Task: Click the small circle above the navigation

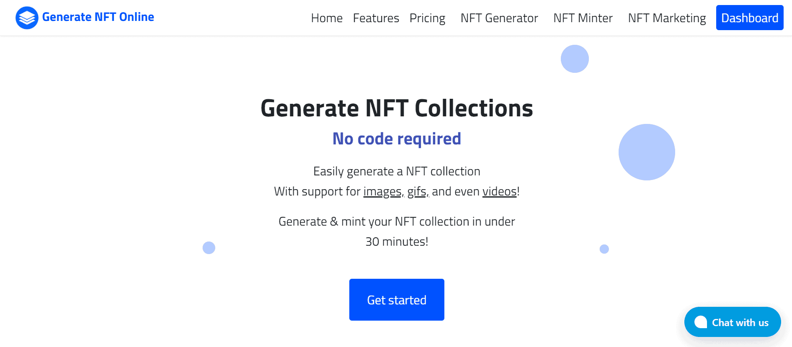Action: click(574, 59)
